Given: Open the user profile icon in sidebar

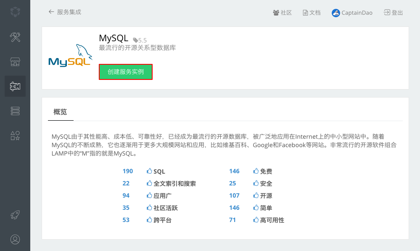Looking at the screenshot, I should [15, 239].
